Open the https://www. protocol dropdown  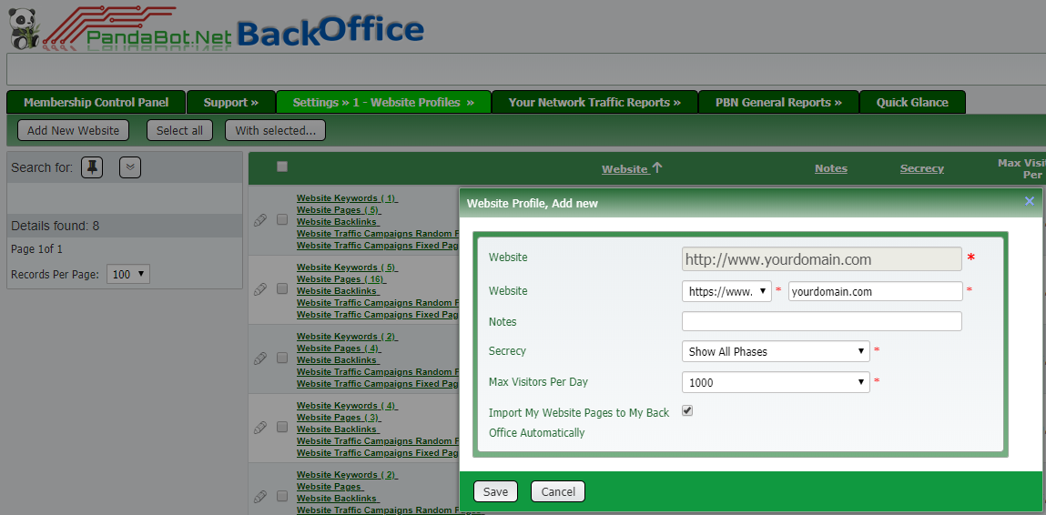[726, 291]
